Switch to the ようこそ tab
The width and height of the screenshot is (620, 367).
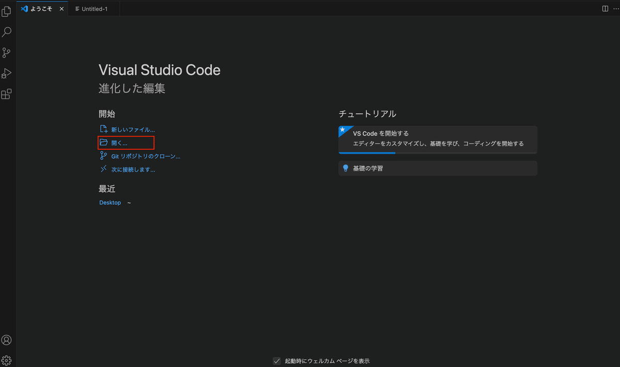point(42,9)
